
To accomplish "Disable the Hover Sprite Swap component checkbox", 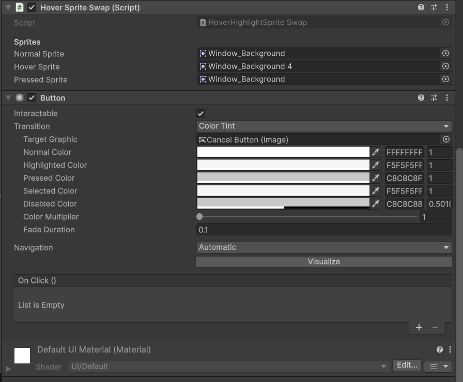I will click(x=32, y=7).
